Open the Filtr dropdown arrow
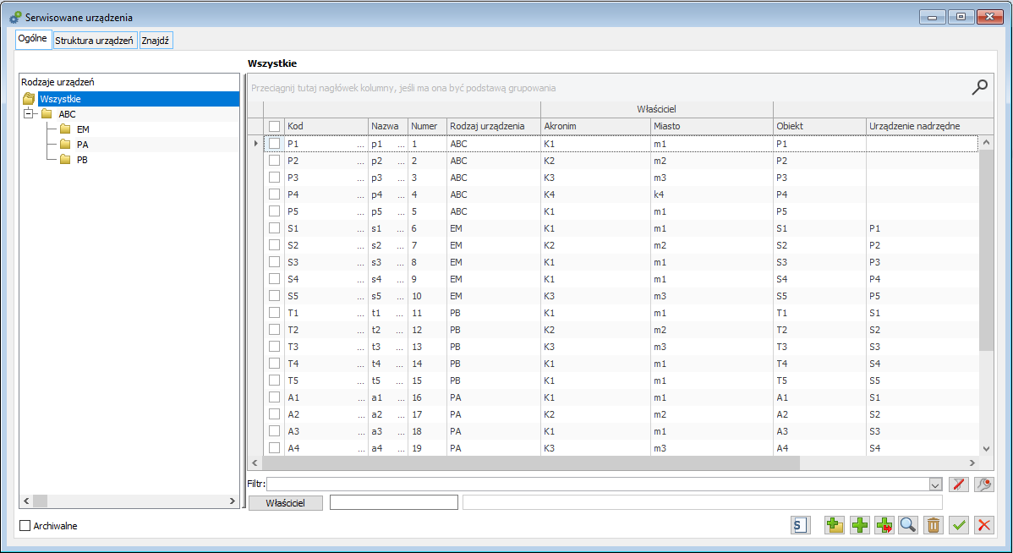 coord(935,485)
